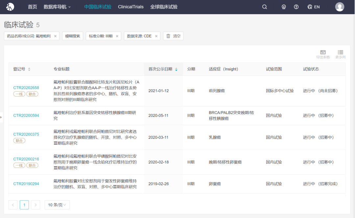The image size is (355, 218).
Task: Remove the 氟唑帕利 drug name filter
Action: point(55,36)
